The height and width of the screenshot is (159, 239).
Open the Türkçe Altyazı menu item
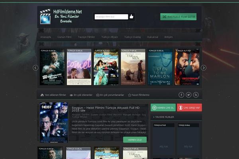[110, 37]
